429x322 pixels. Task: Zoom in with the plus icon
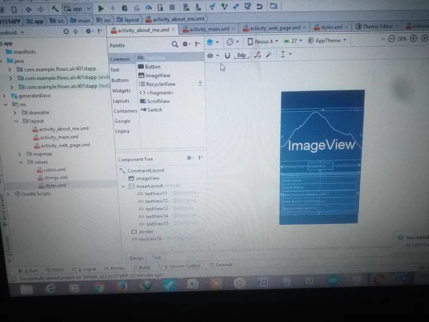pos(413,39)
